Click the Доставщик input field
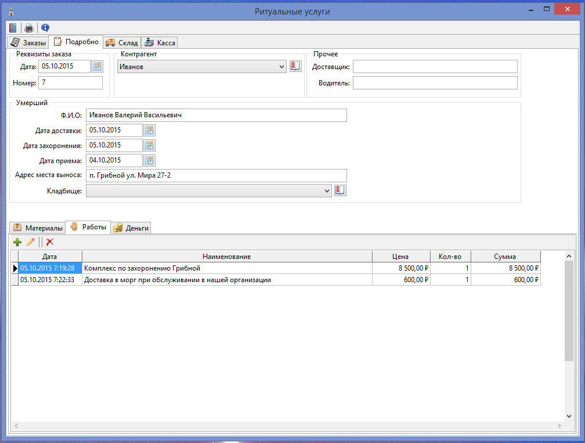This screenshot has height=443, width=585. [x=435, y=66]
